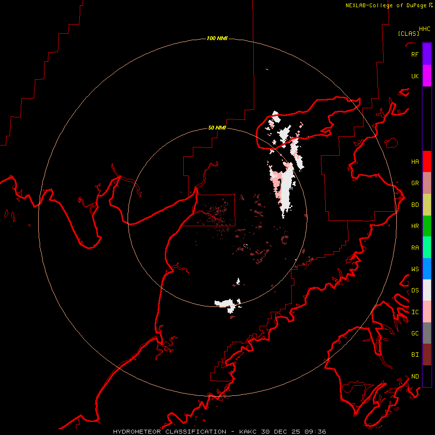Image resolution: width=435 pixels, height=435 pixels.
Task: Click the HHC product code label
Action: coord(424,29)
